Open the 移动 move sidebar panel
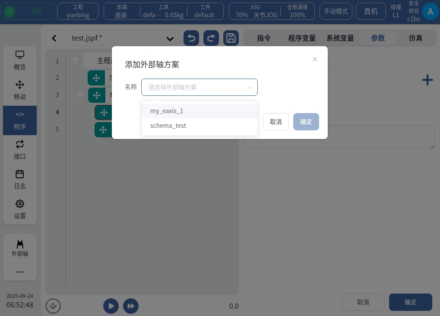Image resolution: width=440 pixels, height=316 pixels. tap(20, 90)
